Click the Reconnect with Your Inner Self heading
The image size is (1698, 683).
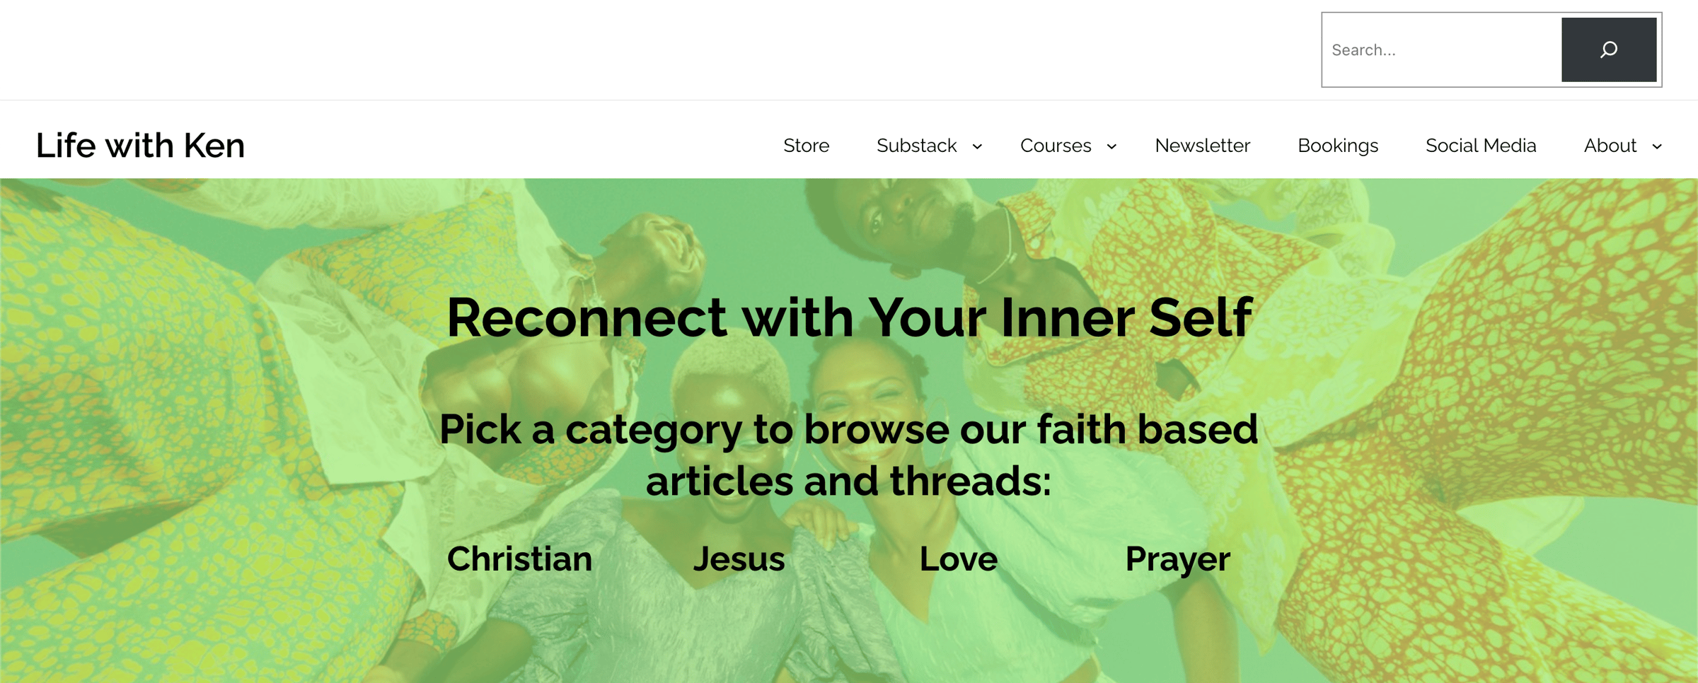click(x=849, y=317)
